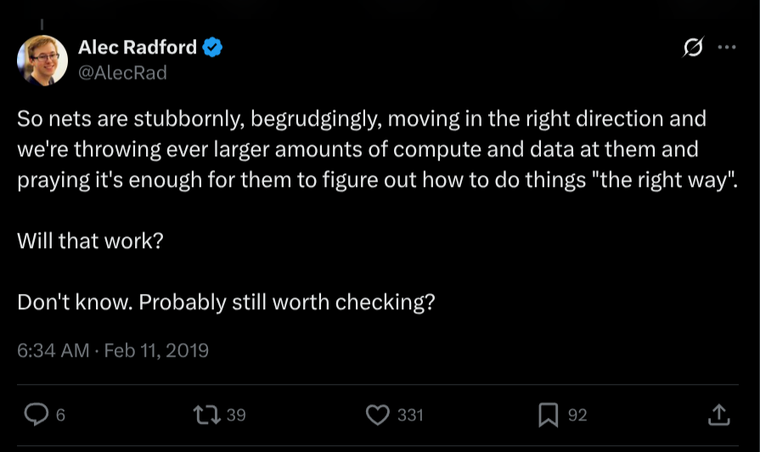Open the @AlecRad handle link
Viewport: 760px width, 452px height.
click(x=122, y=73)
